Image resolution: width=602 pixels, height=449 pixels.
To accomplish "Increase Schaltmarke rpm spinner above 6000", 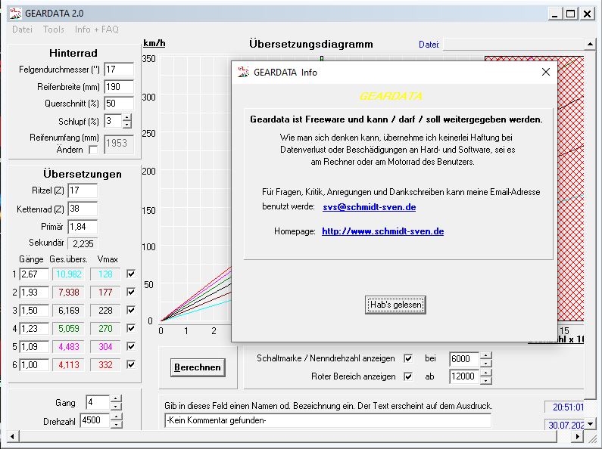I will click(486, 355).
